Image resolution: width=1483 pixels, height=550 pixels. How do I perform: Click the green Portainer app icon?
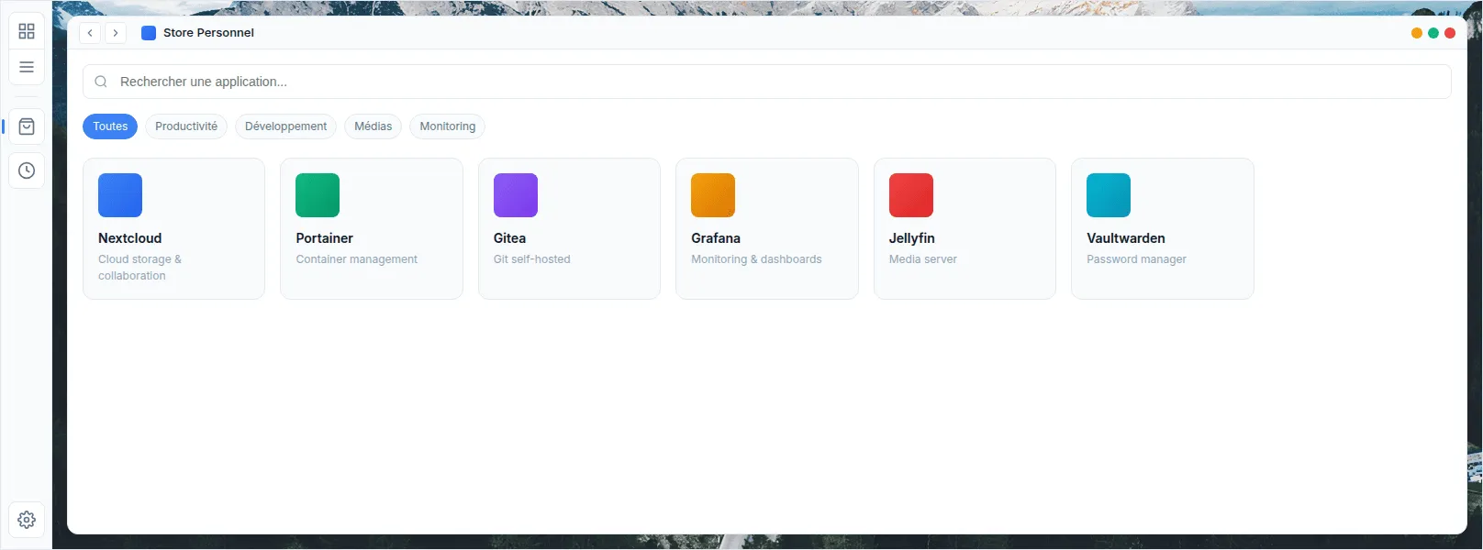click(x=318, y=195)
